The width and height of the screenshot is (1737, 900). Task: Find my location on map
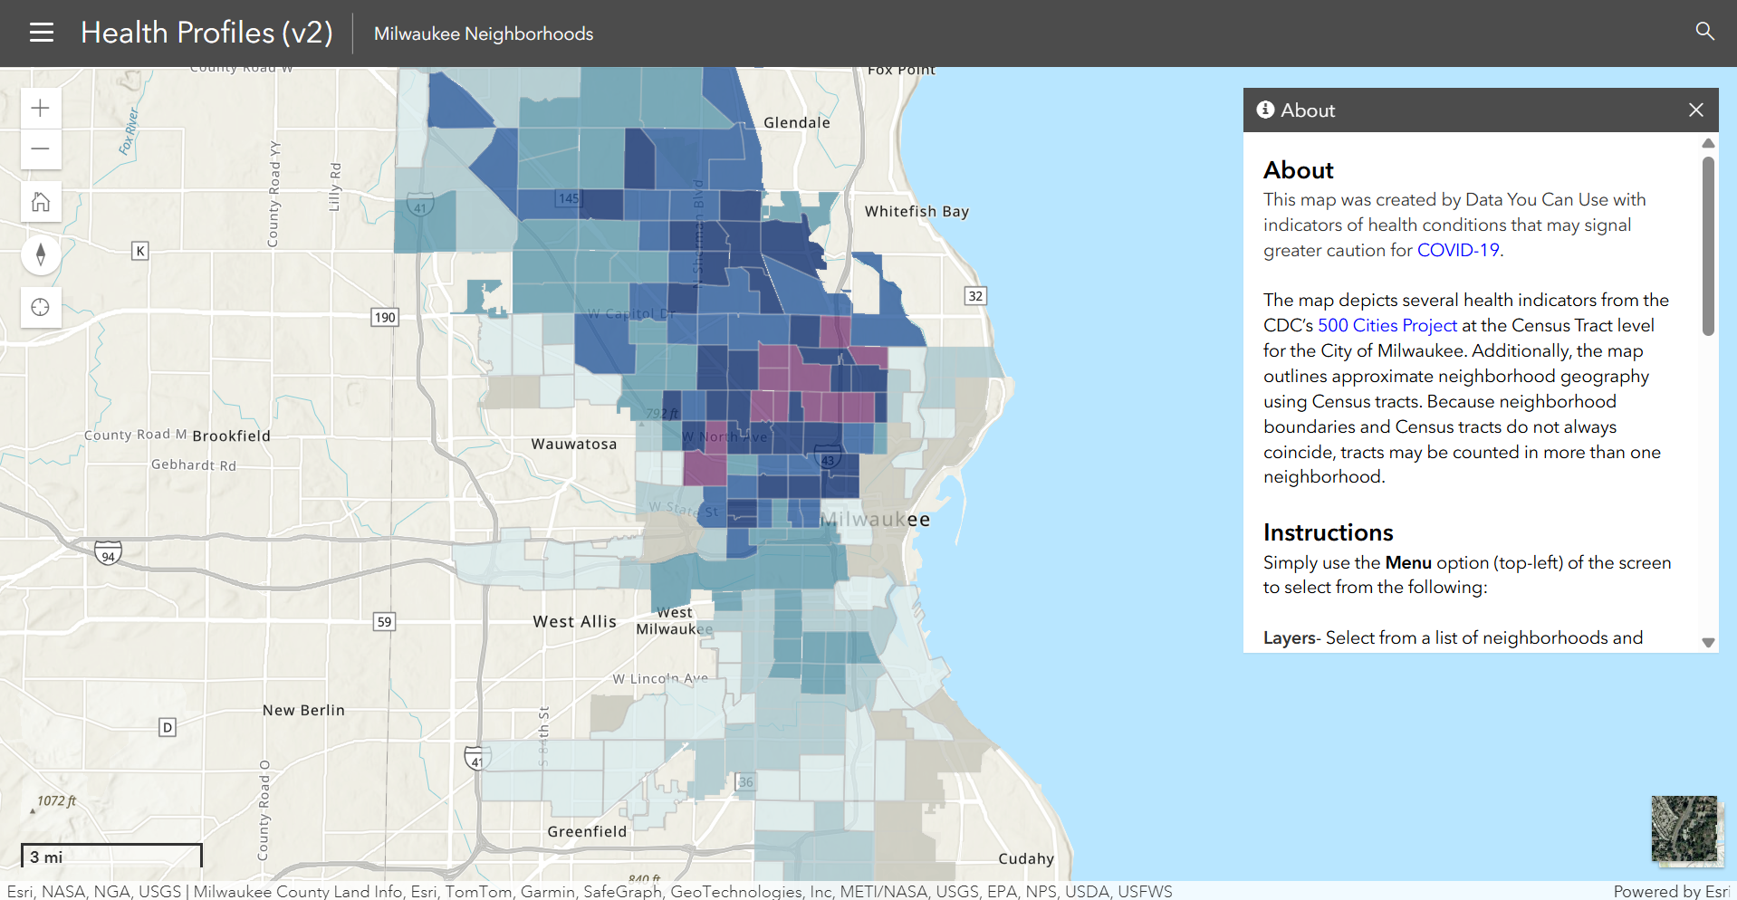click(41, 308)
